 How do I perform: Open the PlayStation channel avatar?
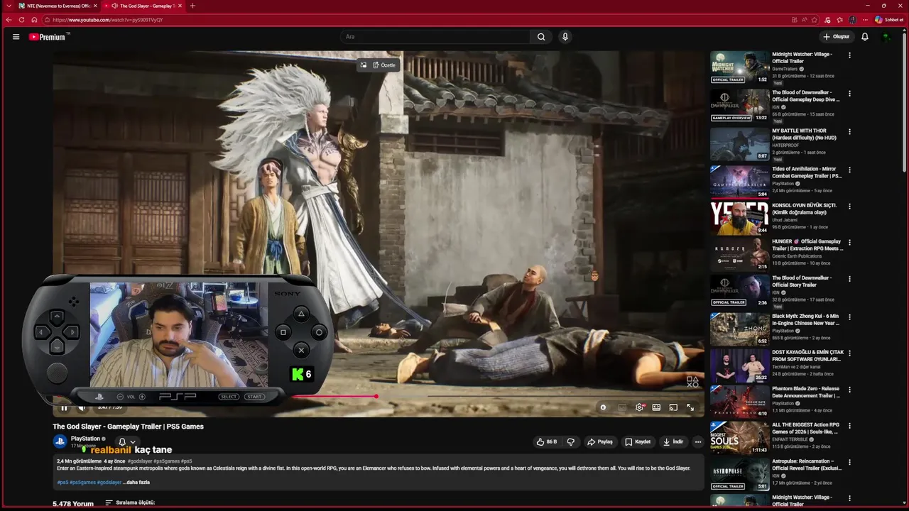(60, 441)
